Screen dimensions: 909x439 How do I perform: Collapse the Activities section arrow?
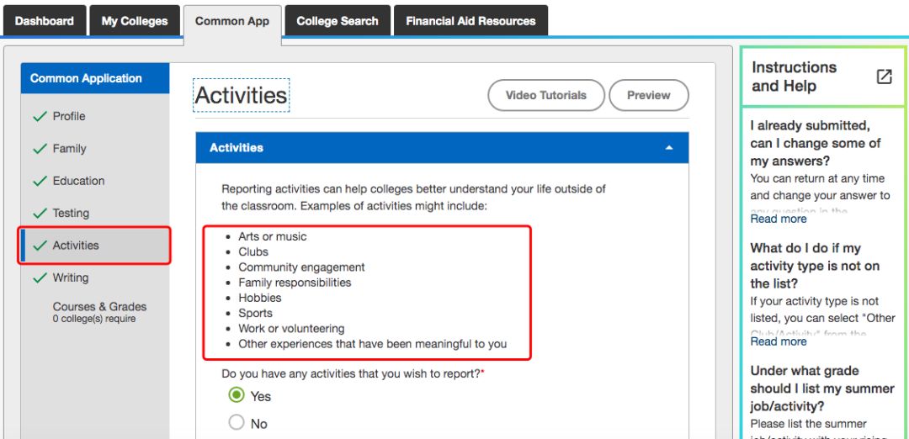(x=669, y=148)
